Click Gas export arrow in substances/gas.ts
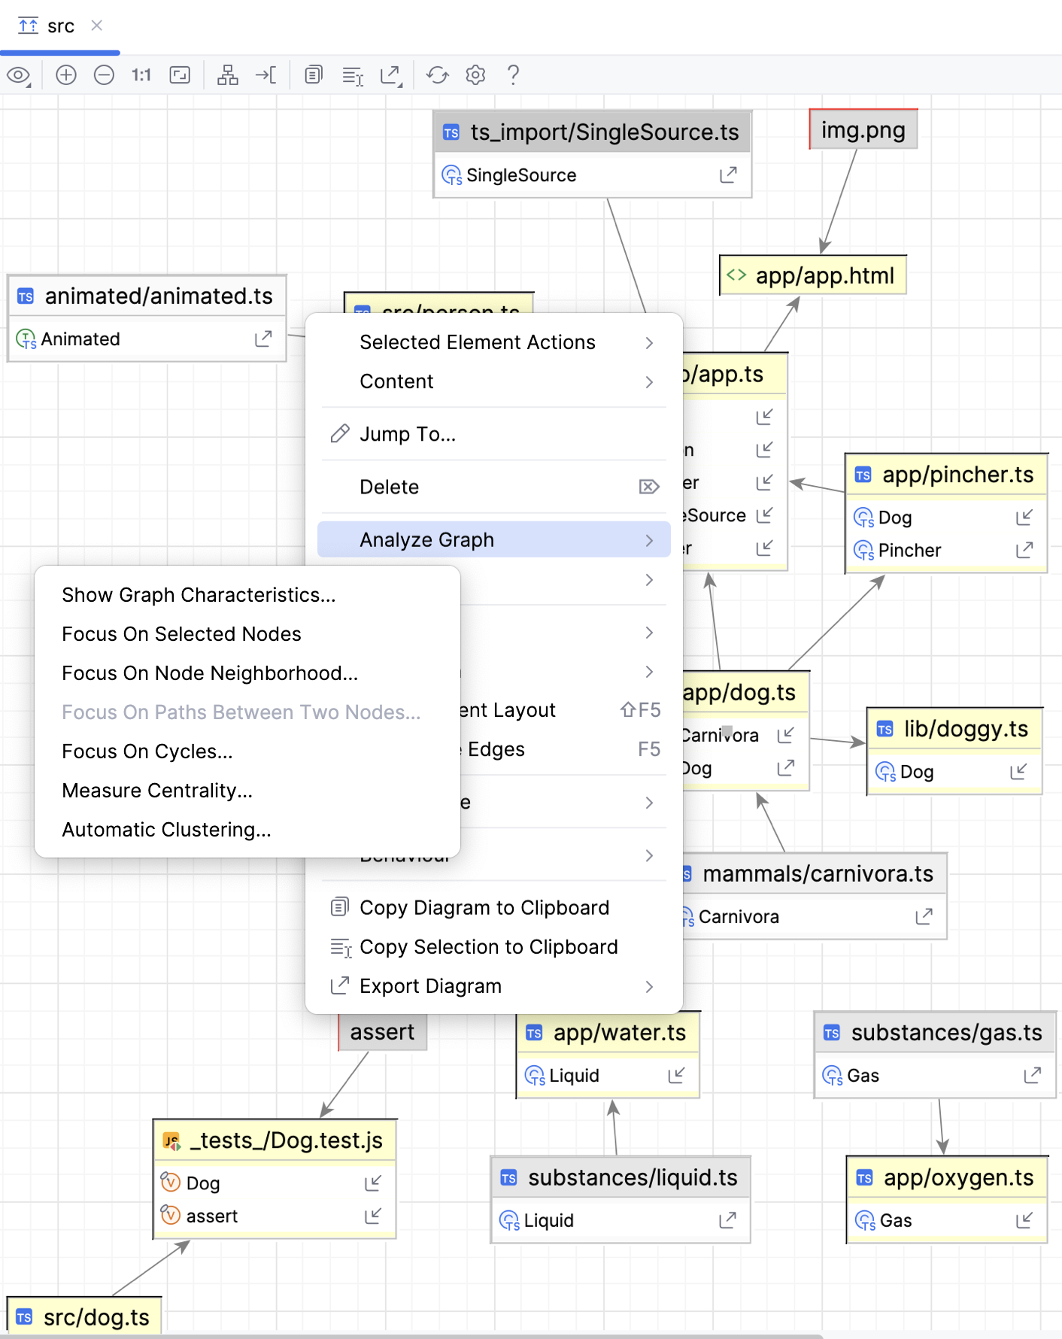The height and width of the screenshot is (1339, 1062). tap(1033, 1076)
